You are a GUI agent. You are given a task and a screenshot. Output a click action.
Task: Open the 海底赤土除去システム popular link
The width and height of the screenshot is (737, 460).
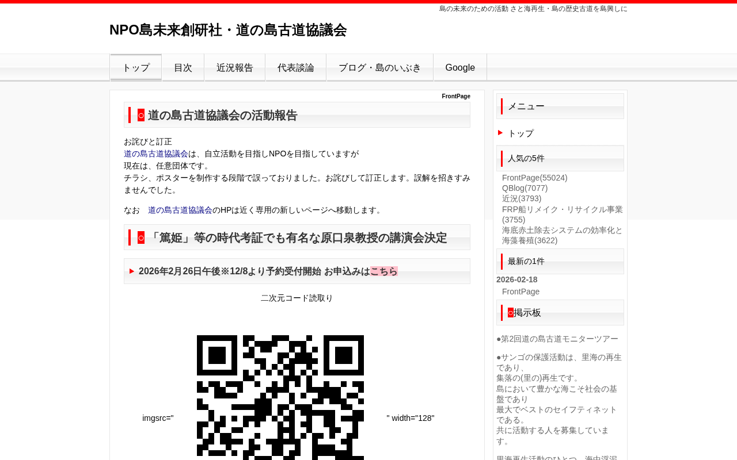pos(563,235)
